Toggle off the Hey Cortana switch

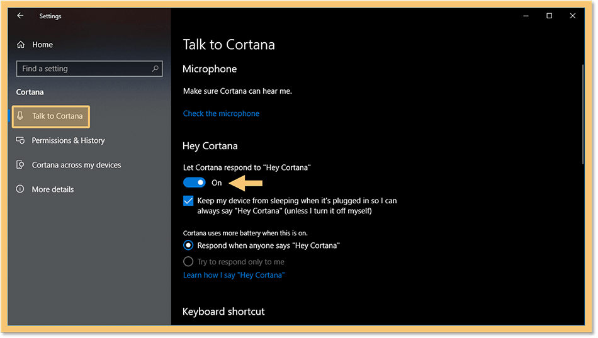coord(194,183)
